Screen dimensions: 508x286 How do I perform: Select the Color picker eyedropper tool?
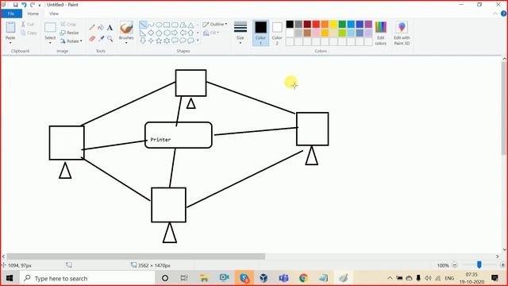coord(101,39)
